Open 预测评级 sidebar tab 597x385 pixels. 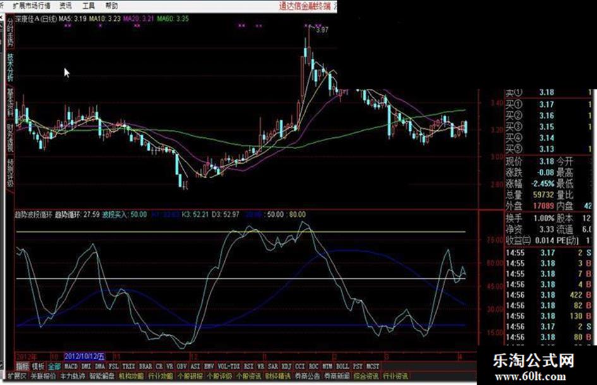point(10,173)
